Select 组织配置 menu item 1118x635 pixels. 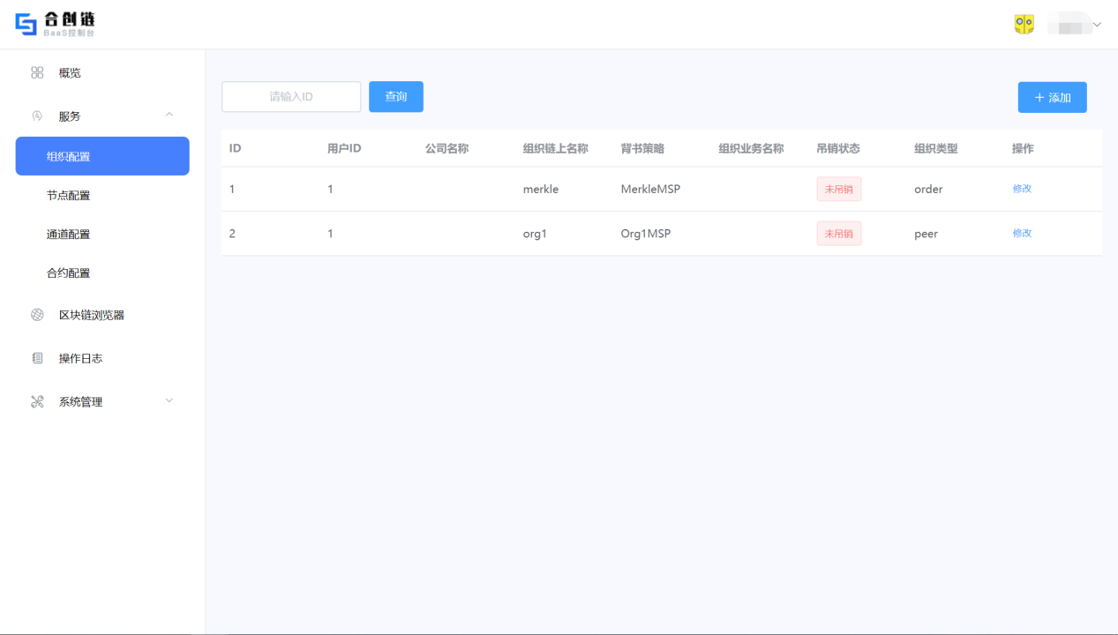102,156
